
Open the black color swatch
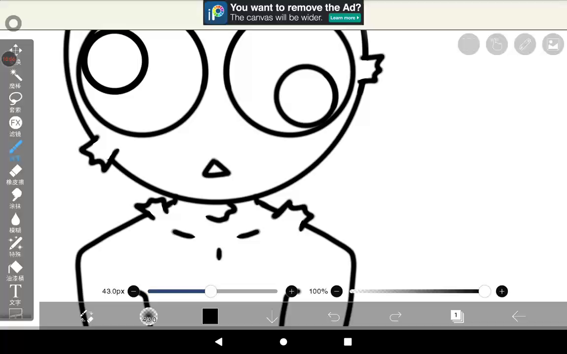(x=210, y=317)
